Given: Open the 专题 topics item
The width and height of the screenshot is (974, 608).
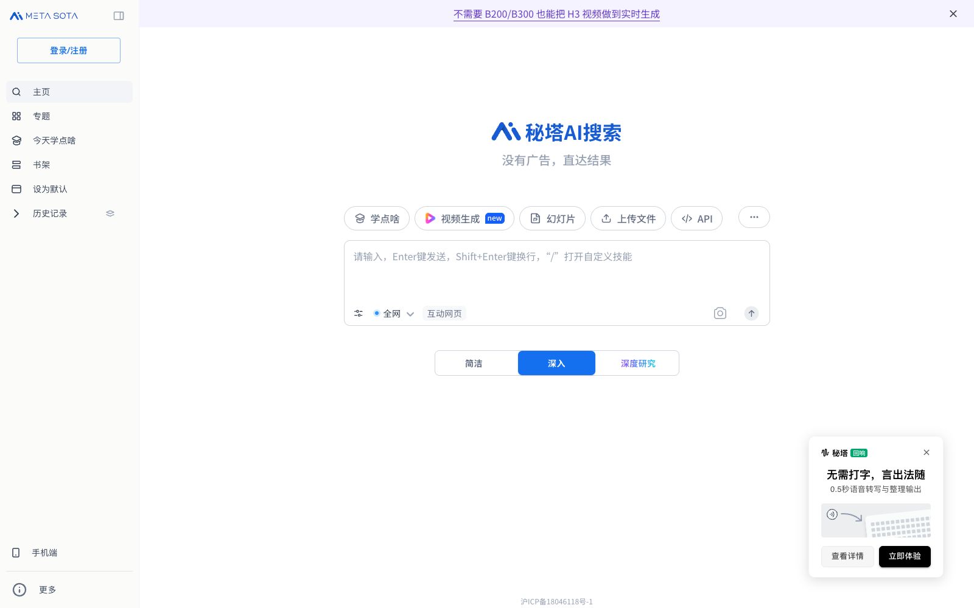Looking at the screenshot, I should coord(69,116).
